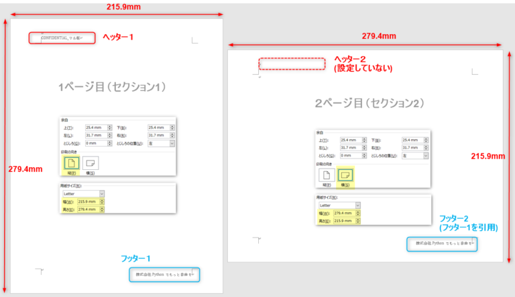Click bottom margin spinner in page 1 dialog
Screen dimensions: 515x297
pos(172,127)
